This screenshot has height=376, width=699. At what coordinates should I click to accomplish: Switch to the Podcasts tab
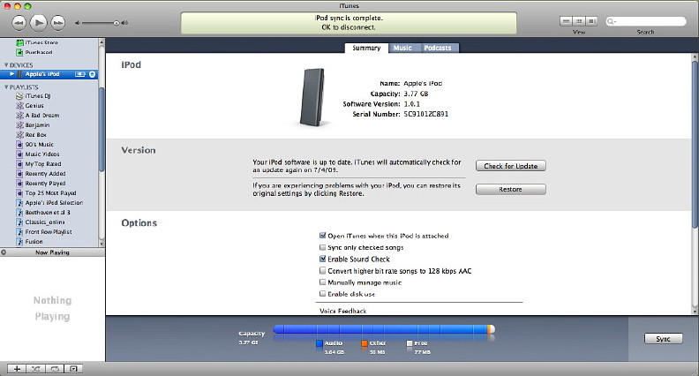(x=438, y=48)
